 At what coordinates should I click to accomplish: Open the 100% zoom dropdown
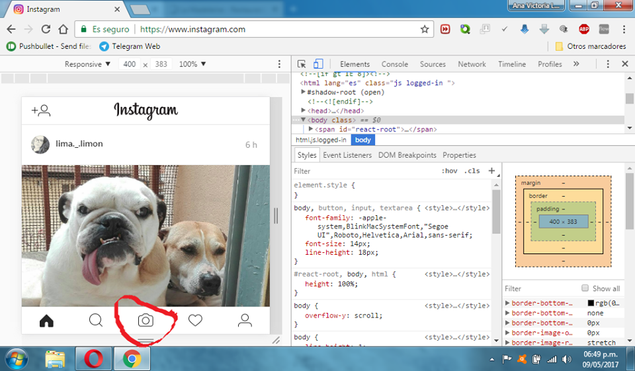coord(192,64)
